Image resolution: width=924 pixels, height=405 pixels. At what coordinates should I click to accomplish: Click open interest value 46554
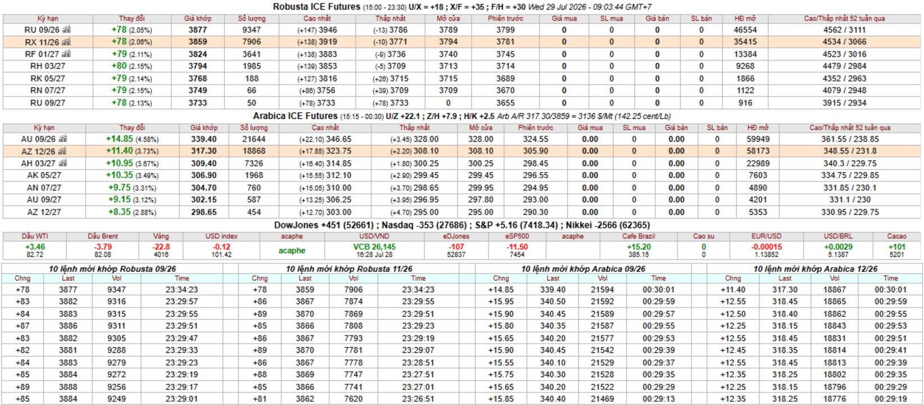coord(745,30)
